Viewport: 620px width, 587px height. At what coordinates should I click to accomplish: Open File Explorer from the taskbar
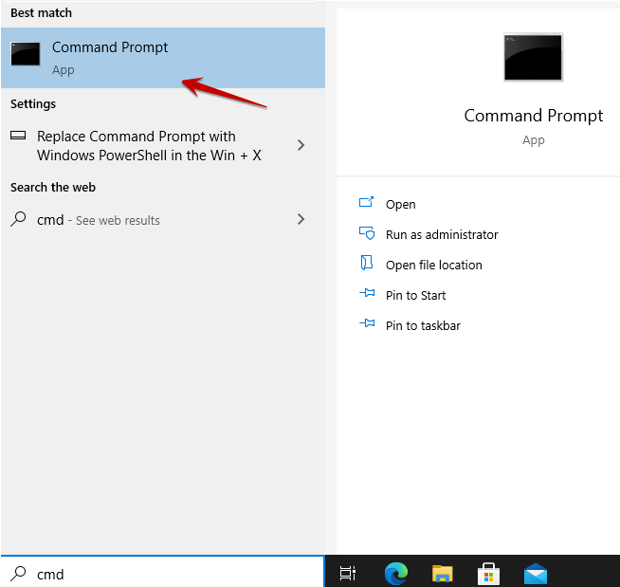(442, 573)
